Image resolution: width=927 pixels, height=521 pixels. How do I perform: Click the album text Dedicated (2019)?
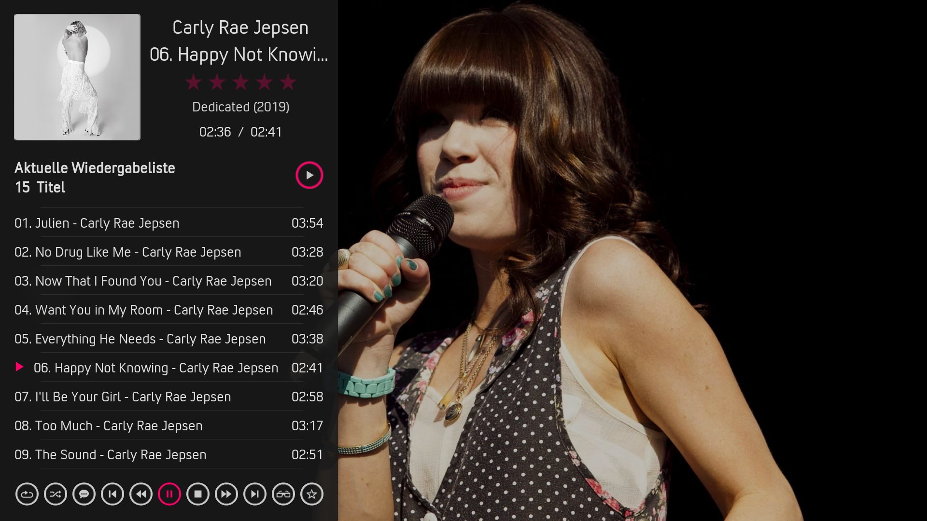tap(241, 107)
